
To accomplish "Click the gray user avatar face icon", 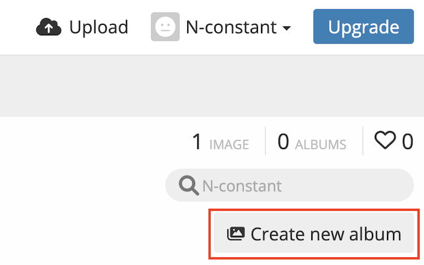I will pyautogui.click(x=164, y=27).
